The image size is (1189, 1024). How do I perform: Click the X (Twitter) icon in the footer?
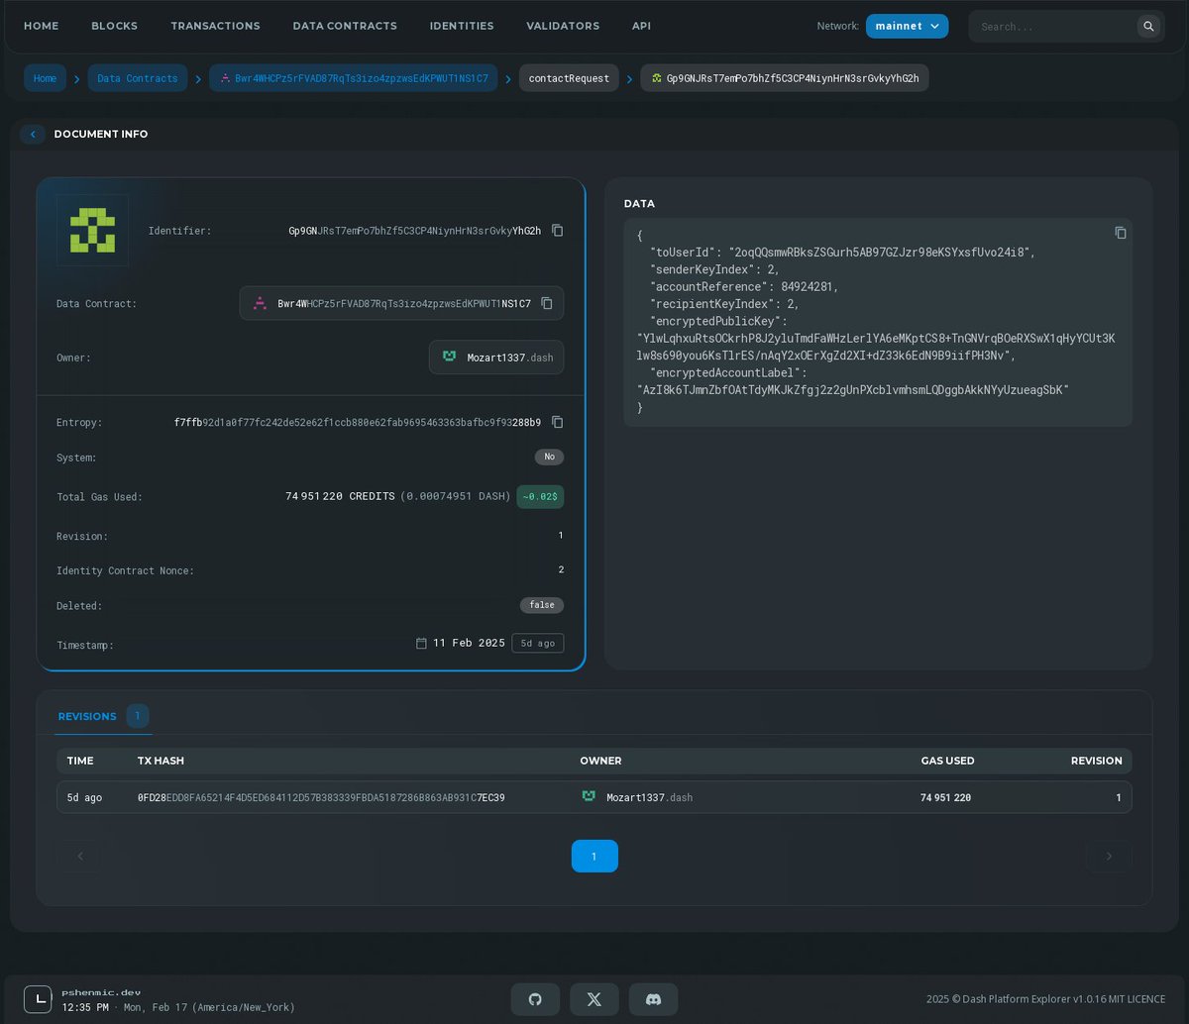click(x=594, y=999)
